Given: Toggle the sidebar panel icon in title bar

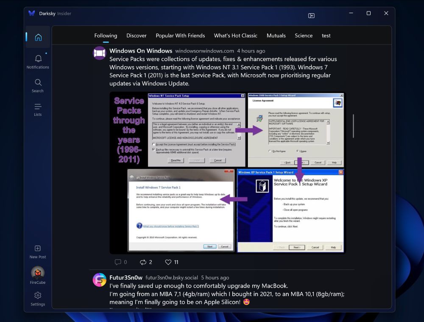Looking at the screenshot, I should click(x=311, y=16).
